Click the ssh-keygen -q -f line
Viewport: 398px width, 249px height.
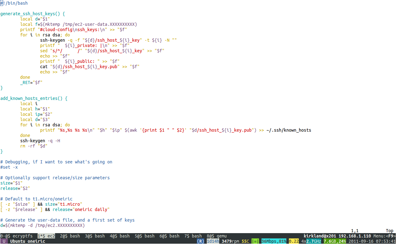(x=109, y=40)
